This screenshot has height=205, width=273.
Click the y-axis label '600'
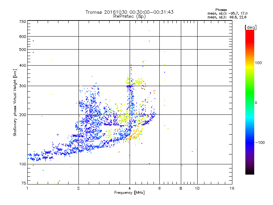23,37
